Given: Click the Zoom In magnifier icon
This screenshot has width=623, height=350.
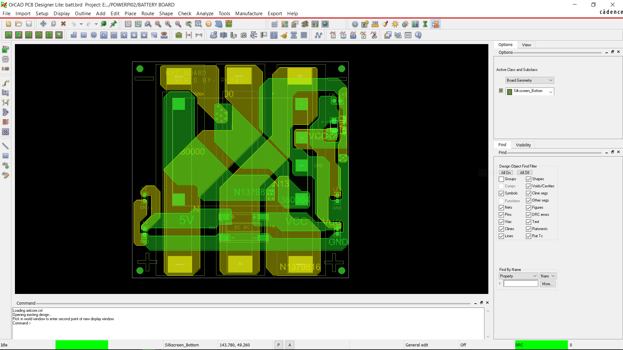Looking at the screenshot, I should [x=168, y=24].
